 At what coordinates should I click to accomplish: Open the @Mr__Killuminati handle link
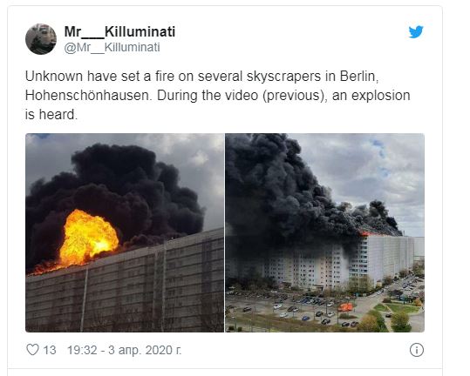pos(112,48)
